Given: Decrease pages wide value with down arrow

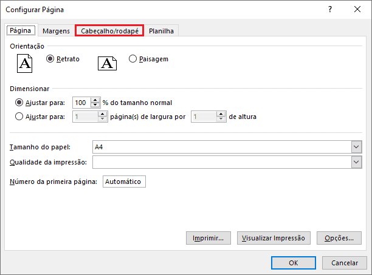Looking at the screenshot, I should click(x=102, y=119).
